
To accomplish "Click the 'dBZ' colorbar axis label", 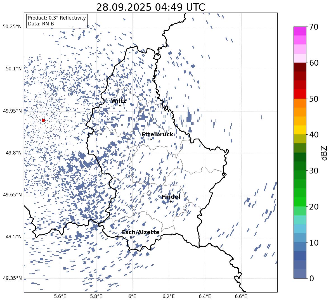I will tap(325, 153).
